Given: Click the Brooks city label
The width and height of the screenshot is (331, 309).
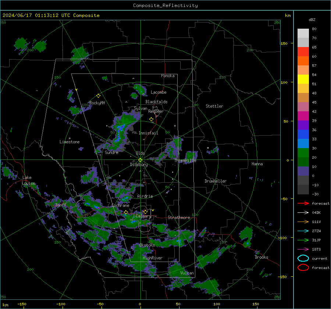Looking at the screenshot, I should point(261,257).
